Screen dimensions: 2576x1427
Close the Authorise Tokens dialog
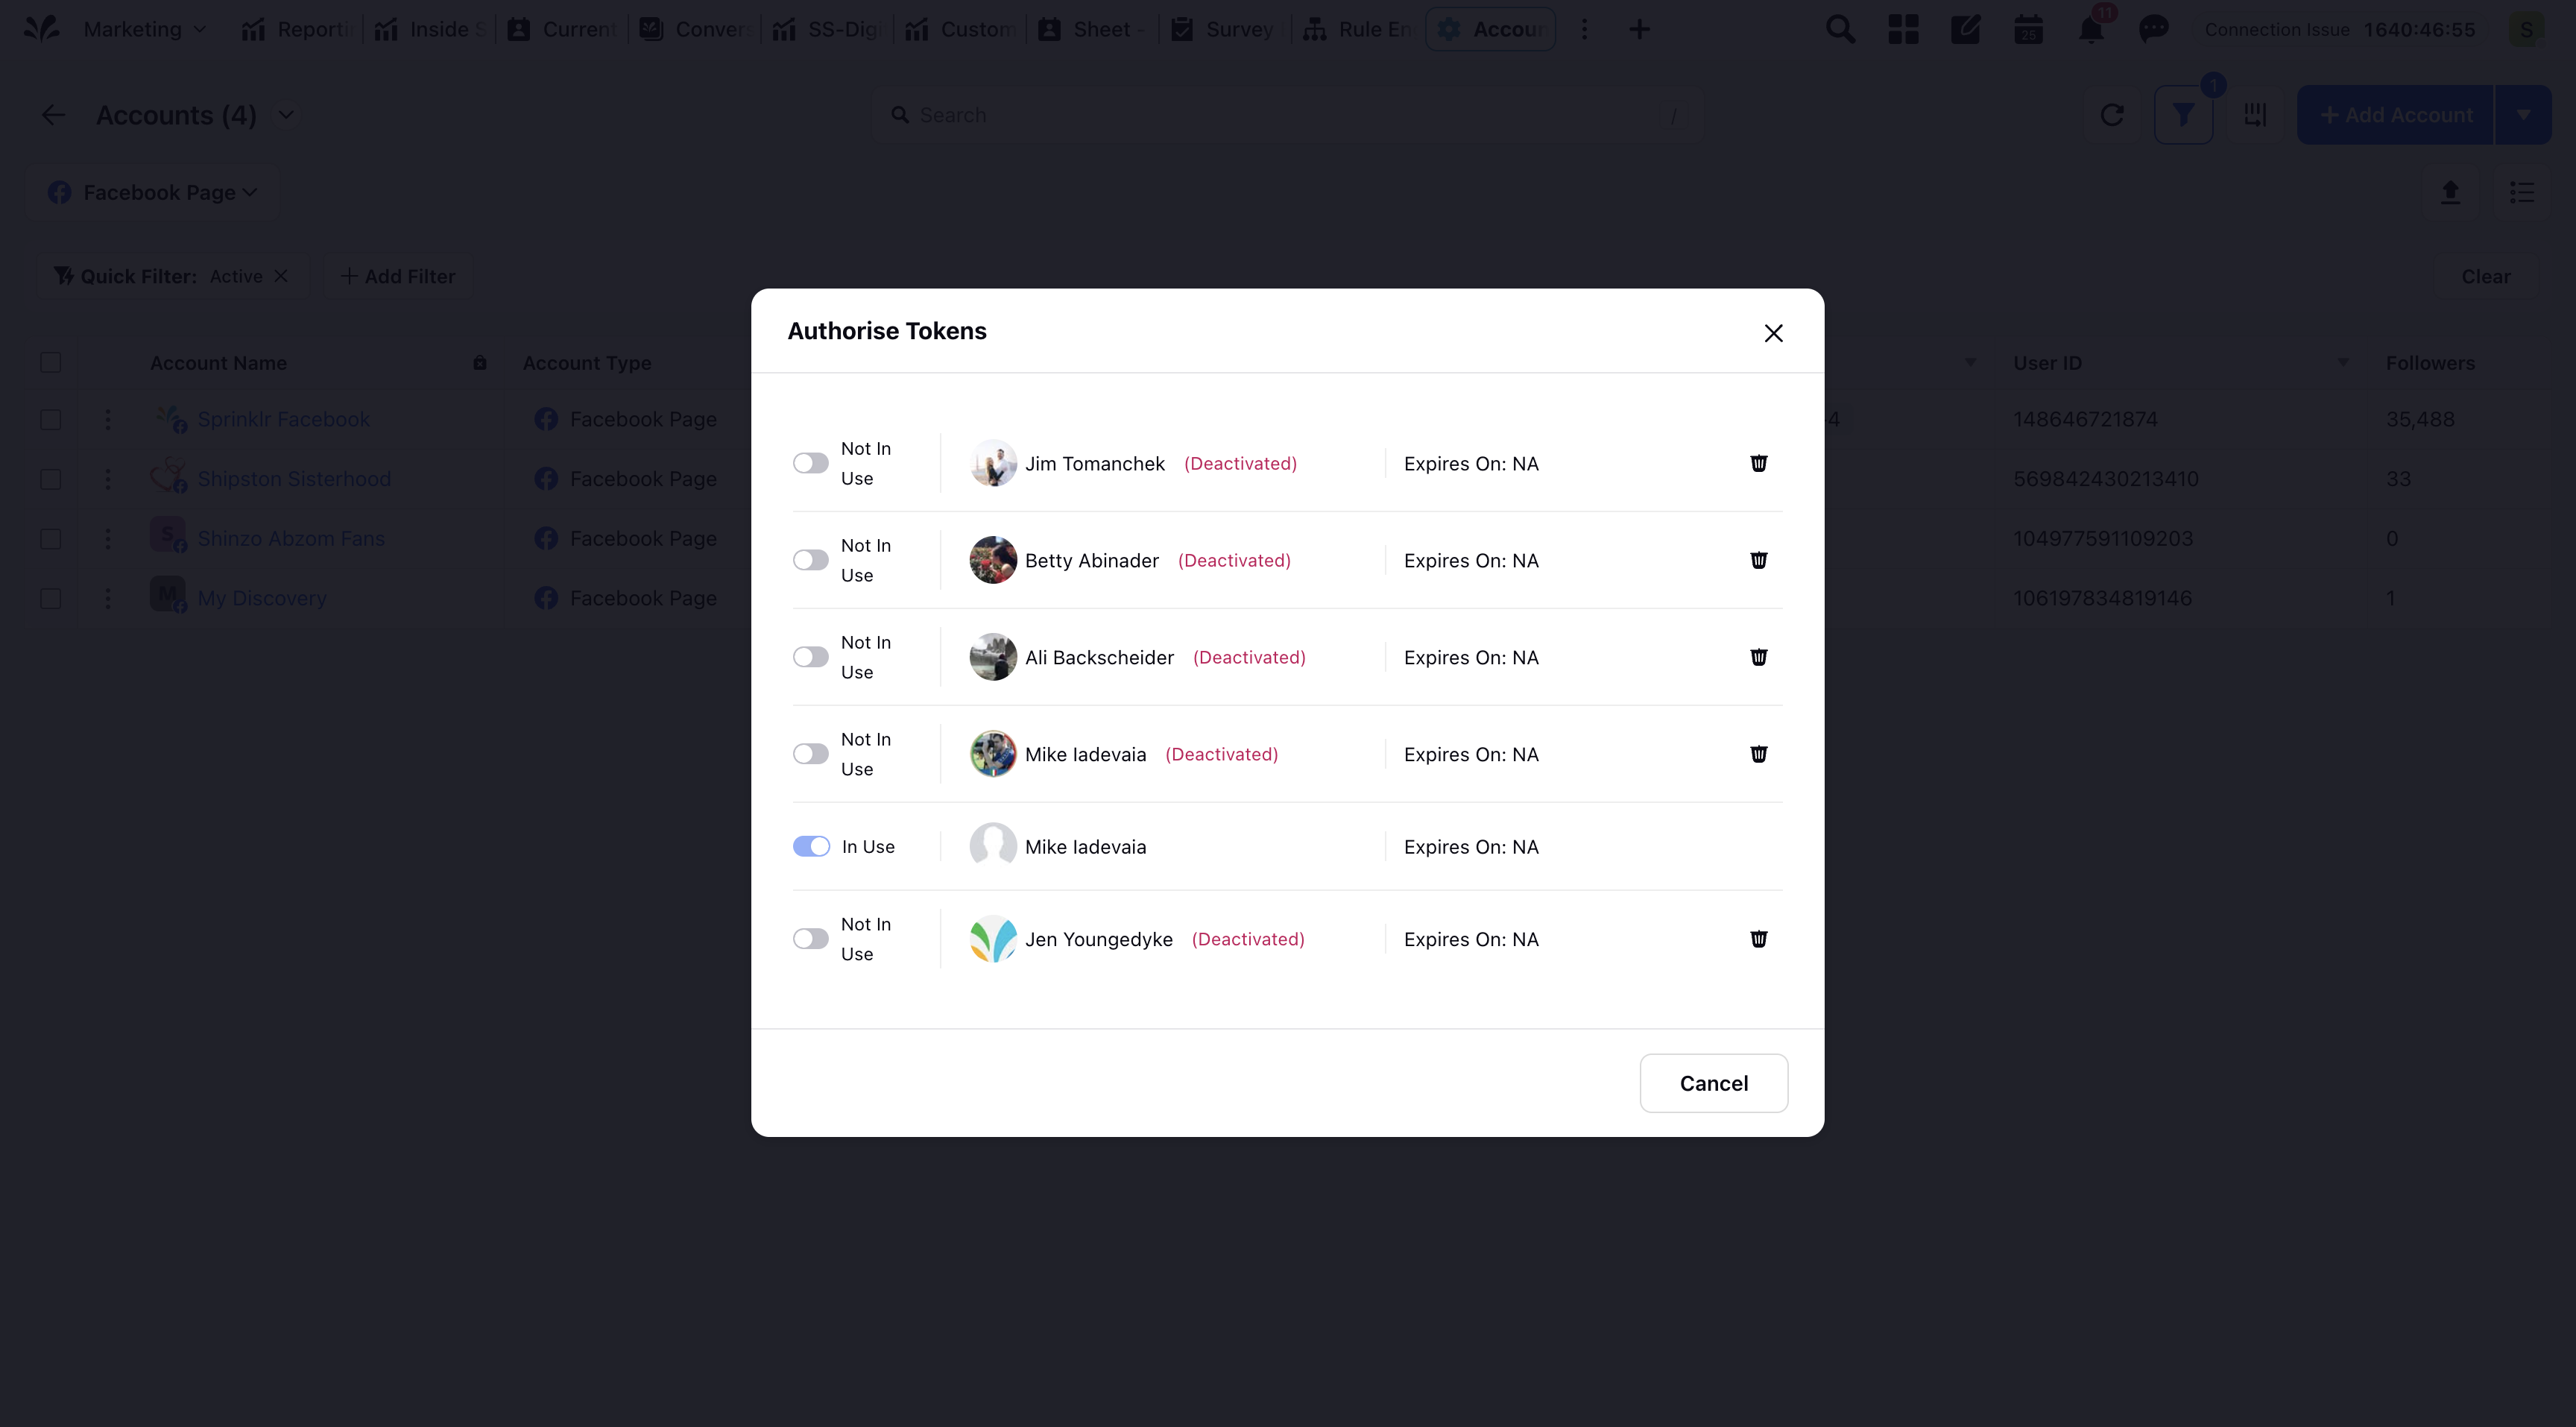[x=1773, y=333]
